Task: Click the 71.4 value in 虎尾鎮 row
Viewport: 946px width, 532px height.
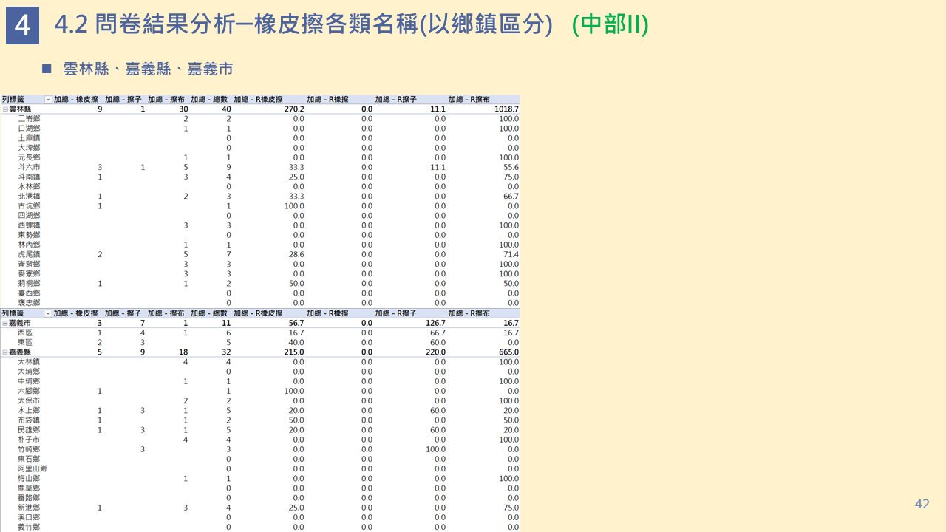Action: click(511, 254)
